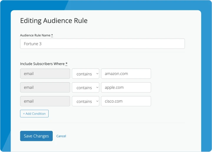This screenshot has height=152, width=212.
Task: Click the asterisk after Audience Rule Name
Action: pyautogui.click(x=52, y=35)
